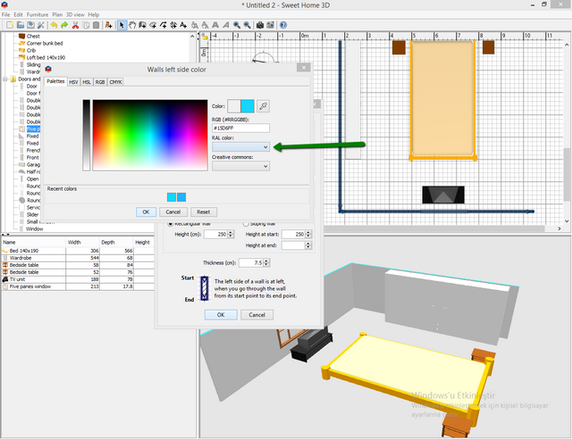Click the Add furniture icon in the toolbar
Screen dimensions: 572x439
(108, 25)
